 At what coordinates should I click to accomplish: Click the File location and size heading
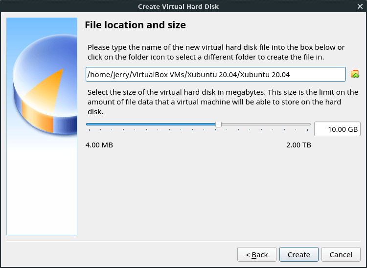tap(135, 25)
